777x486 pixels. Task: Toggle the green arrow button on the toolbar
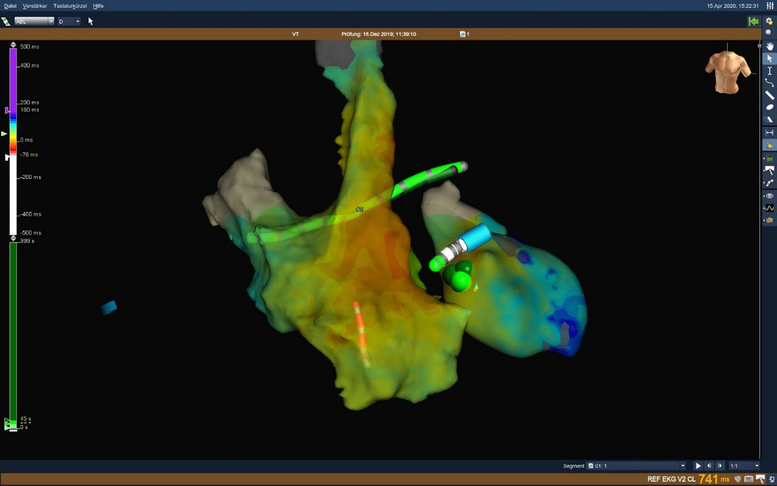tap(753, 21)
